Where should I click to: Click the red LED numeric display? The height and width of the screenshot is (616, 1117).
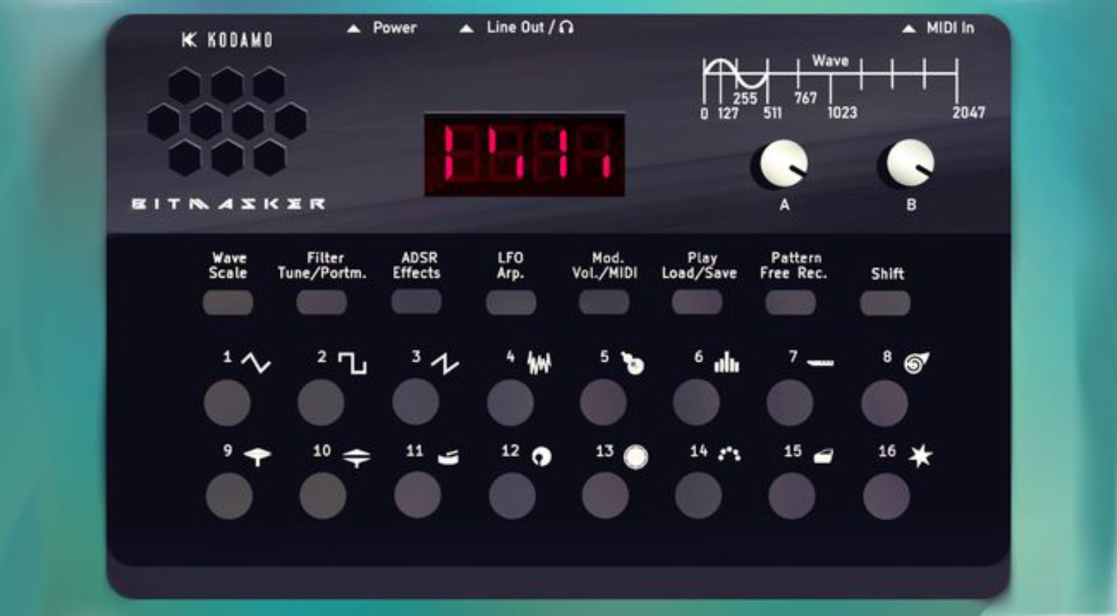click(x=524, y=154)
